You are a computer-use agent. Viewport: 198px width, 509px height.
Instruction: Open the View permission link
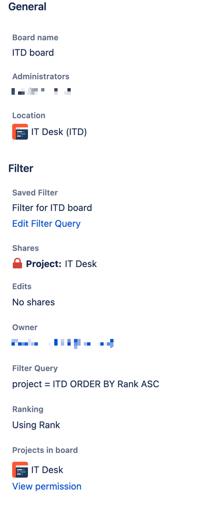[x=47, y=486]
